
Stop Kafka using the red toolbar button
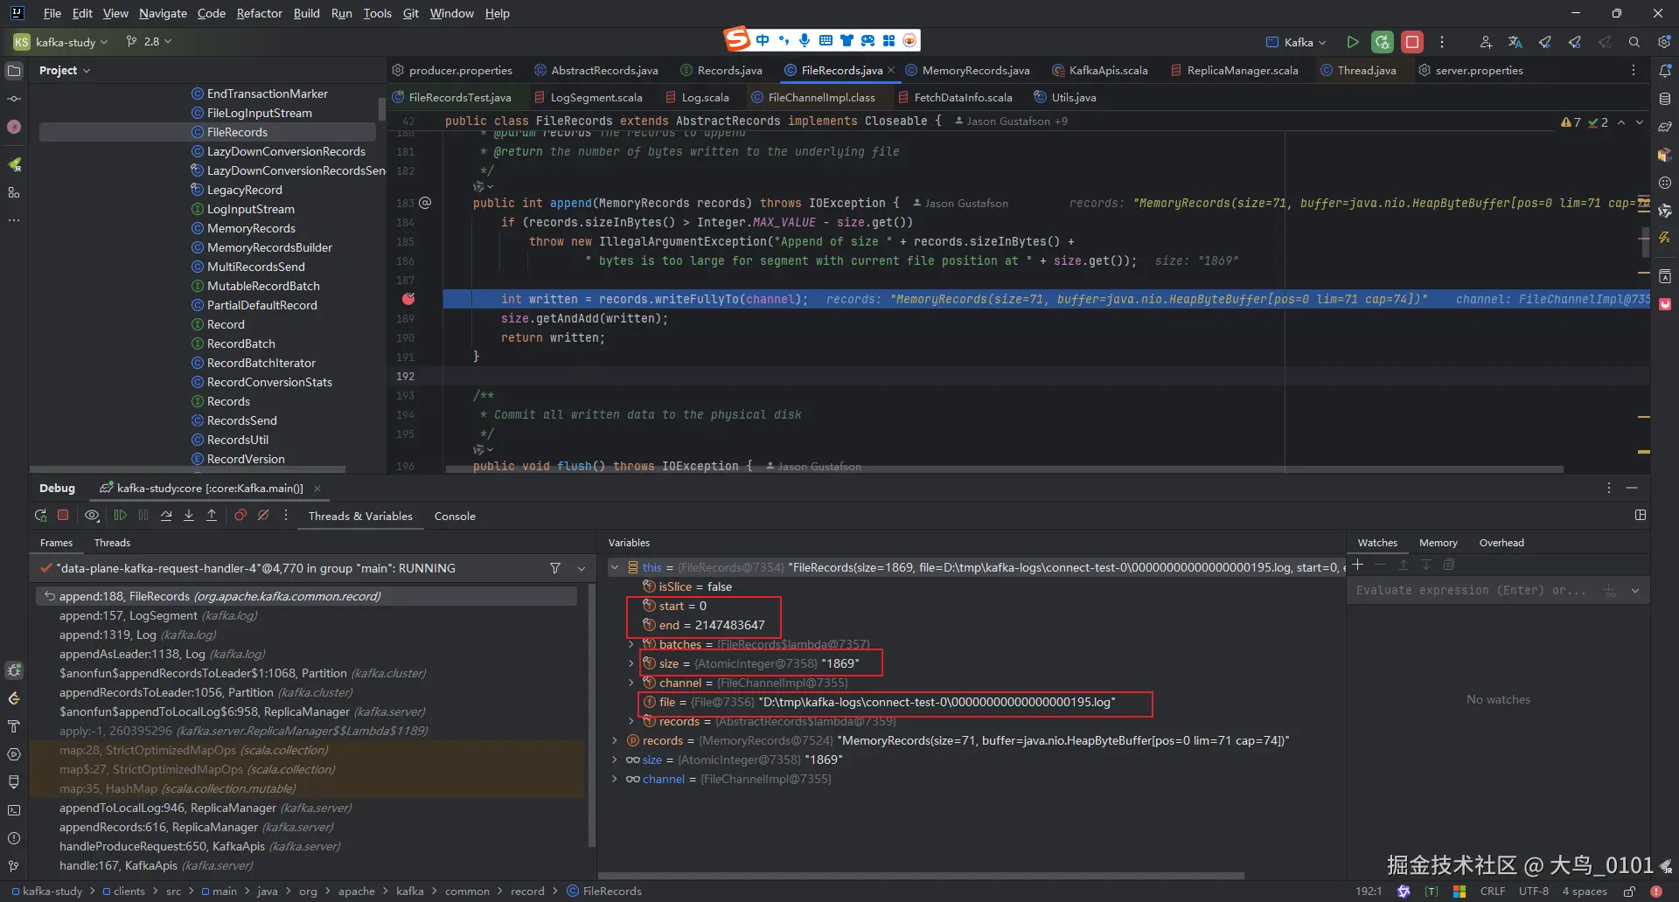(x=1412, y=42)
